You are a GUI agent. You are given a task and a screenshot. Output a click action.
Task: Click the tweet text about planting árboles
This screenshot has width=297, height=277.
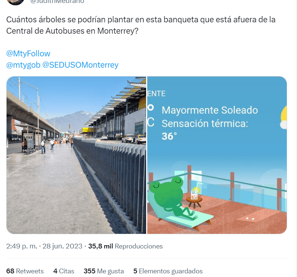pyautogui.click(x=141, y=25)
